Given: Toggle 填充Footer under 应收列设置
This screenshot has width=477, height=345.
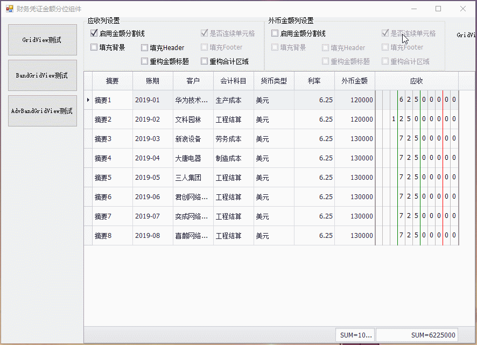Looking at the screenshot, I should pyautogui.click(x=205, y=47).
